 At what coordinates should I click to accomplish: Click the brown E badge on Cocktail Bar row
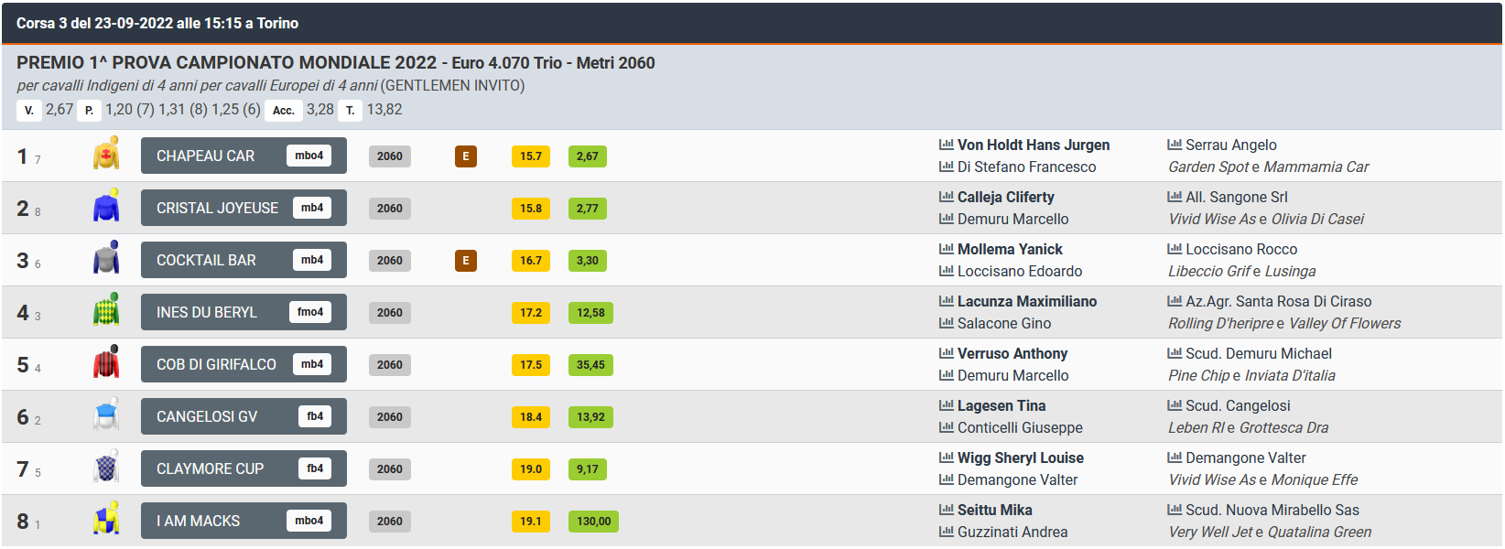466,261
